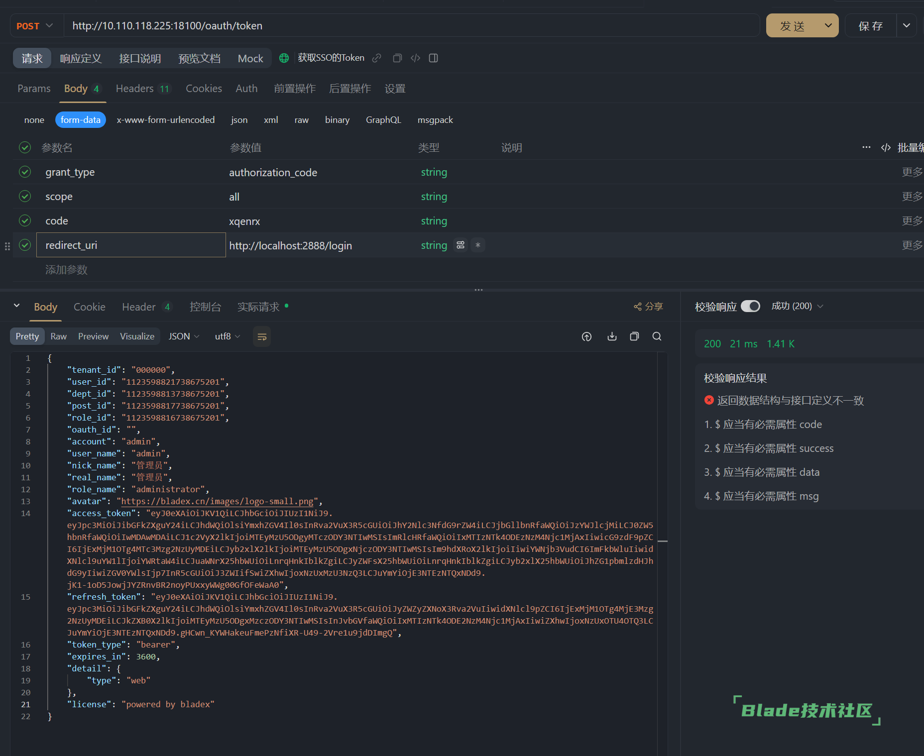
Task: Open the Headers tab
Action: [x=143, y=89]
